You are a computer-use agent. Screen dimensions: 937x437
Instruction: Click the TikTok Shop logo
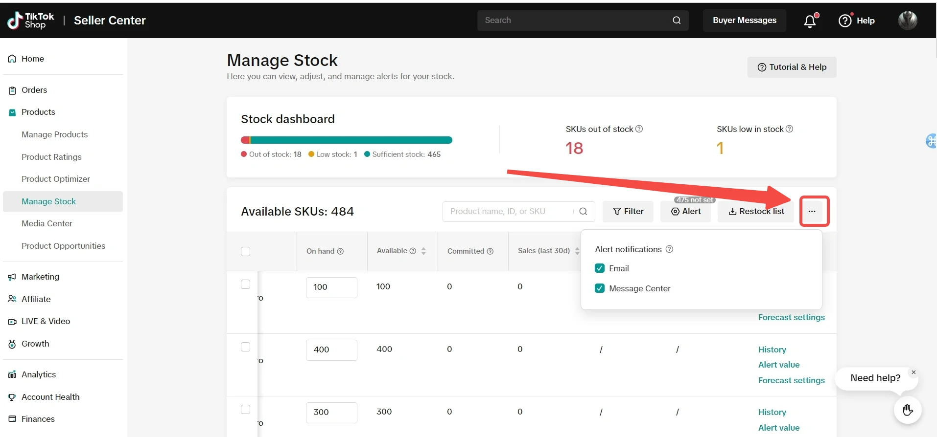point(30,21)
